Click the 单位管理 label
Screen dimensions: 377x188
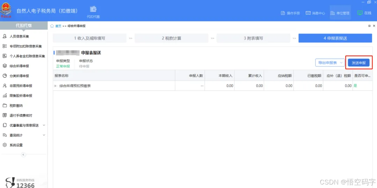(343, 13)
